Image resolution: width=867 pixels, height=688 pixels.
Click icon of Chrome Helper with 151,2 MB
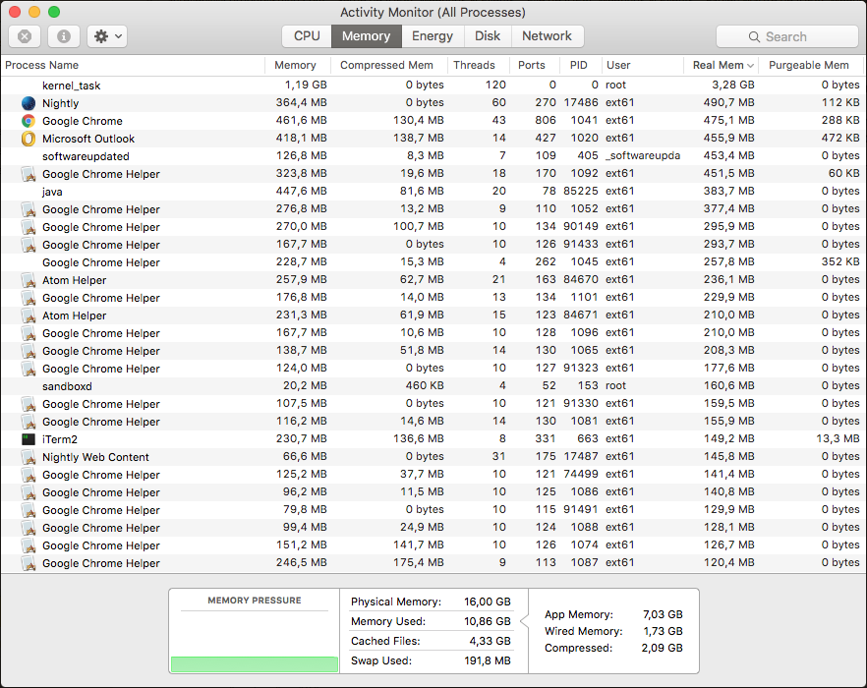click(29, 545)
